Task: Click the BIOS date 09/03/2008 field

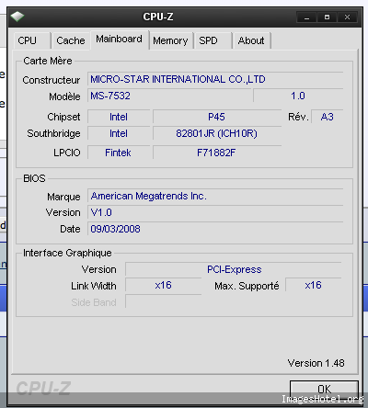Action: 215,229
